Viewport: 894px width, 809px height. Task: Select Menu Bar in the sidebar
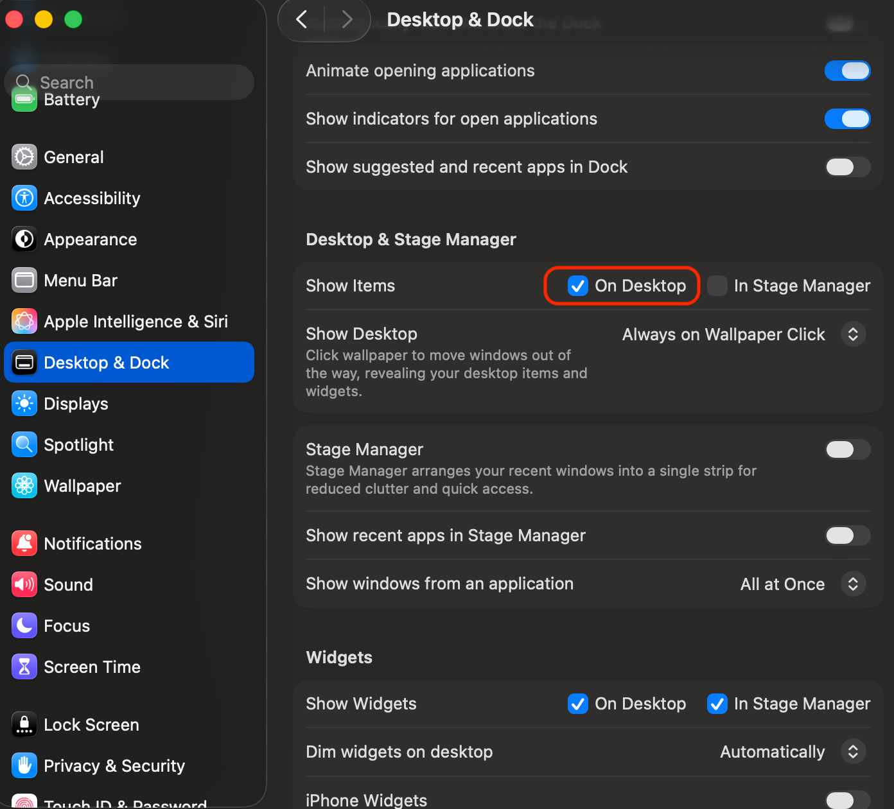(x=80, y=281)
